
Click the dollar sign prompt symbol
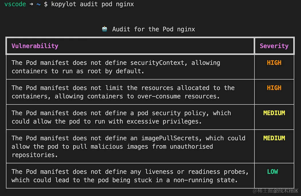pyautogui.click(x=46, y=4)
